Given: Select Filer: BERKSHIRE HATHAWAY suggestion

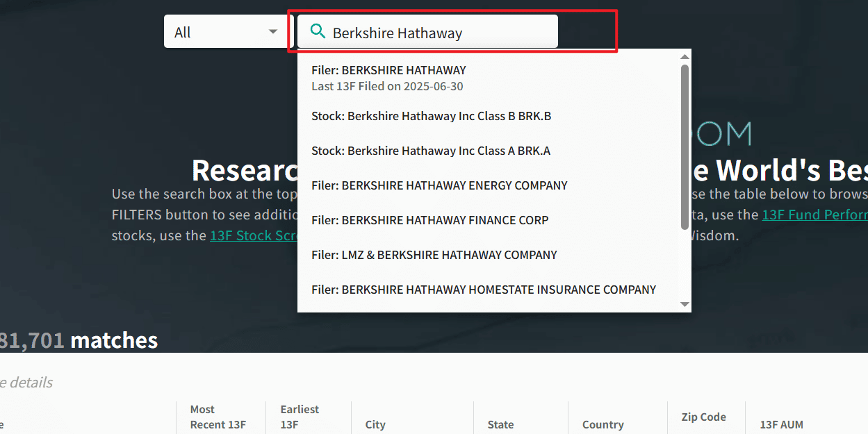Looking at the screenshot, I should [489, 78].
